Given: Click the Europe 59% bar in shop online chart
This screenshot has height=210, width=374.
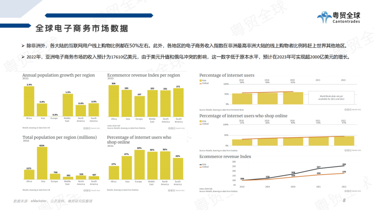Looking at the screenshot, I should [x=140, y=164].
